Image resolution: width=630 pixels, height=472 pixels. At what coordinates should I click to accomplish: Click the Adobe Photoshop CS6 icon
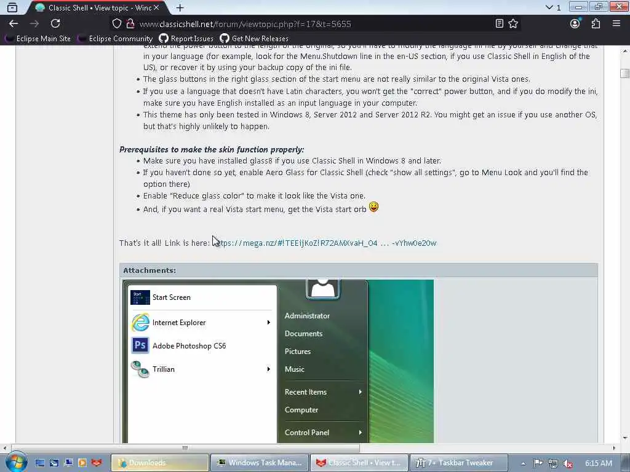coord(140,345)
